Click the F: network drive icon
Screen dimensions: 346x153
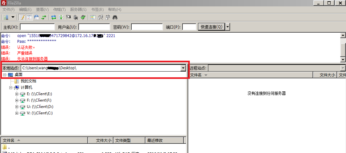pyautogui.click(x=22, y=100)
